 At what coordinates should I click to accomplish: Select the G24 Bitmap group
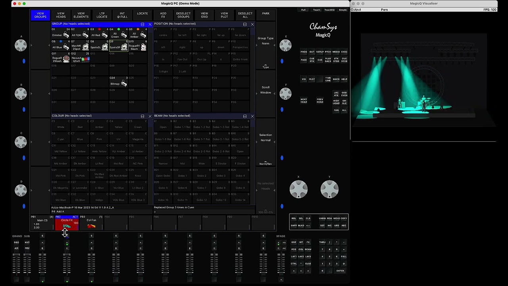[x=119, y=82]
